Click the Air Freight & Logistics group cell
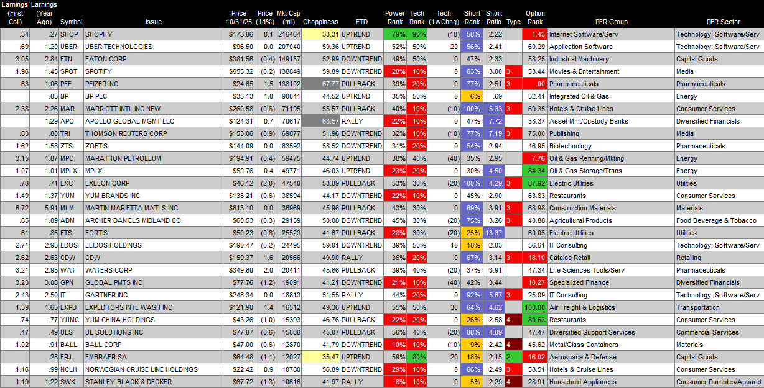The image size is (764, 388). tap(610, 307)
